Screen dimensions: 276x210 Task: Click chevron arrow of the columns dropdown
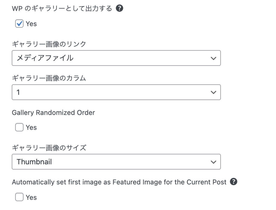pyautogui.click(x=213, y=93)
